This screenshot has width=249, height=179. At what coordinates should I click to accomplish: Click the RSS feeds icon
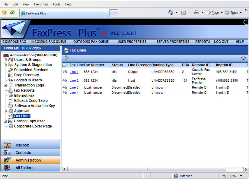(x=184, y=13)
